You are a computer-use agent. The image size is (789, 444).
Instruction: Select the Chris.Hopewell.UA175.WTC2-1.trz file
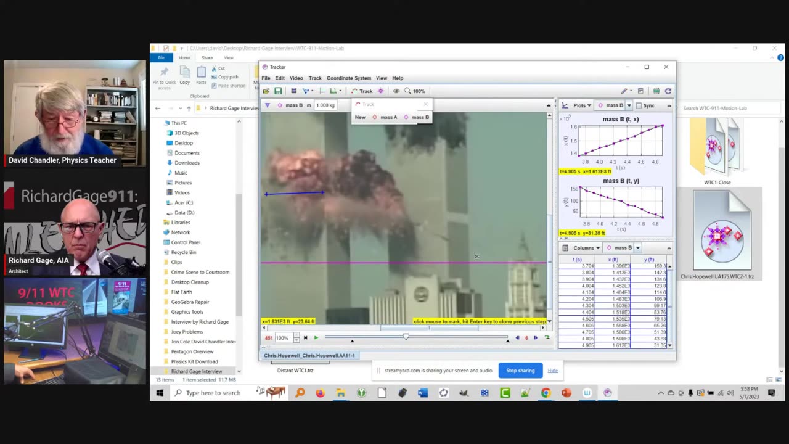point(721,236)
